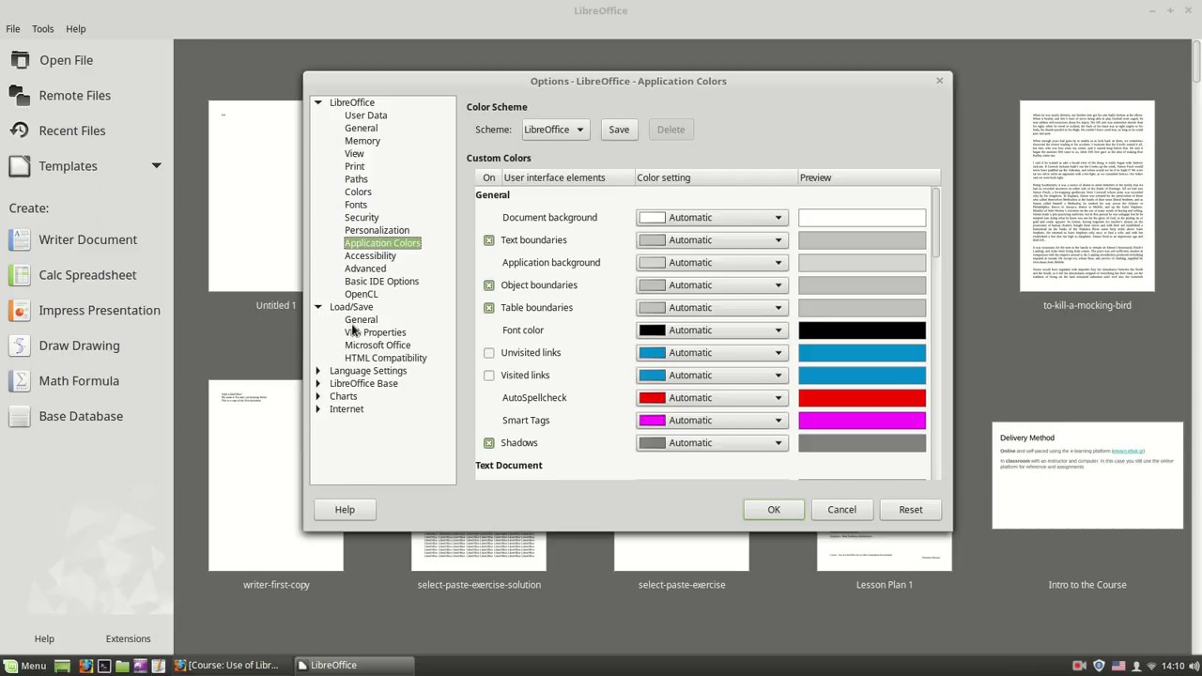Open the Wi-Fi network tray icon

pos(1151,666)
